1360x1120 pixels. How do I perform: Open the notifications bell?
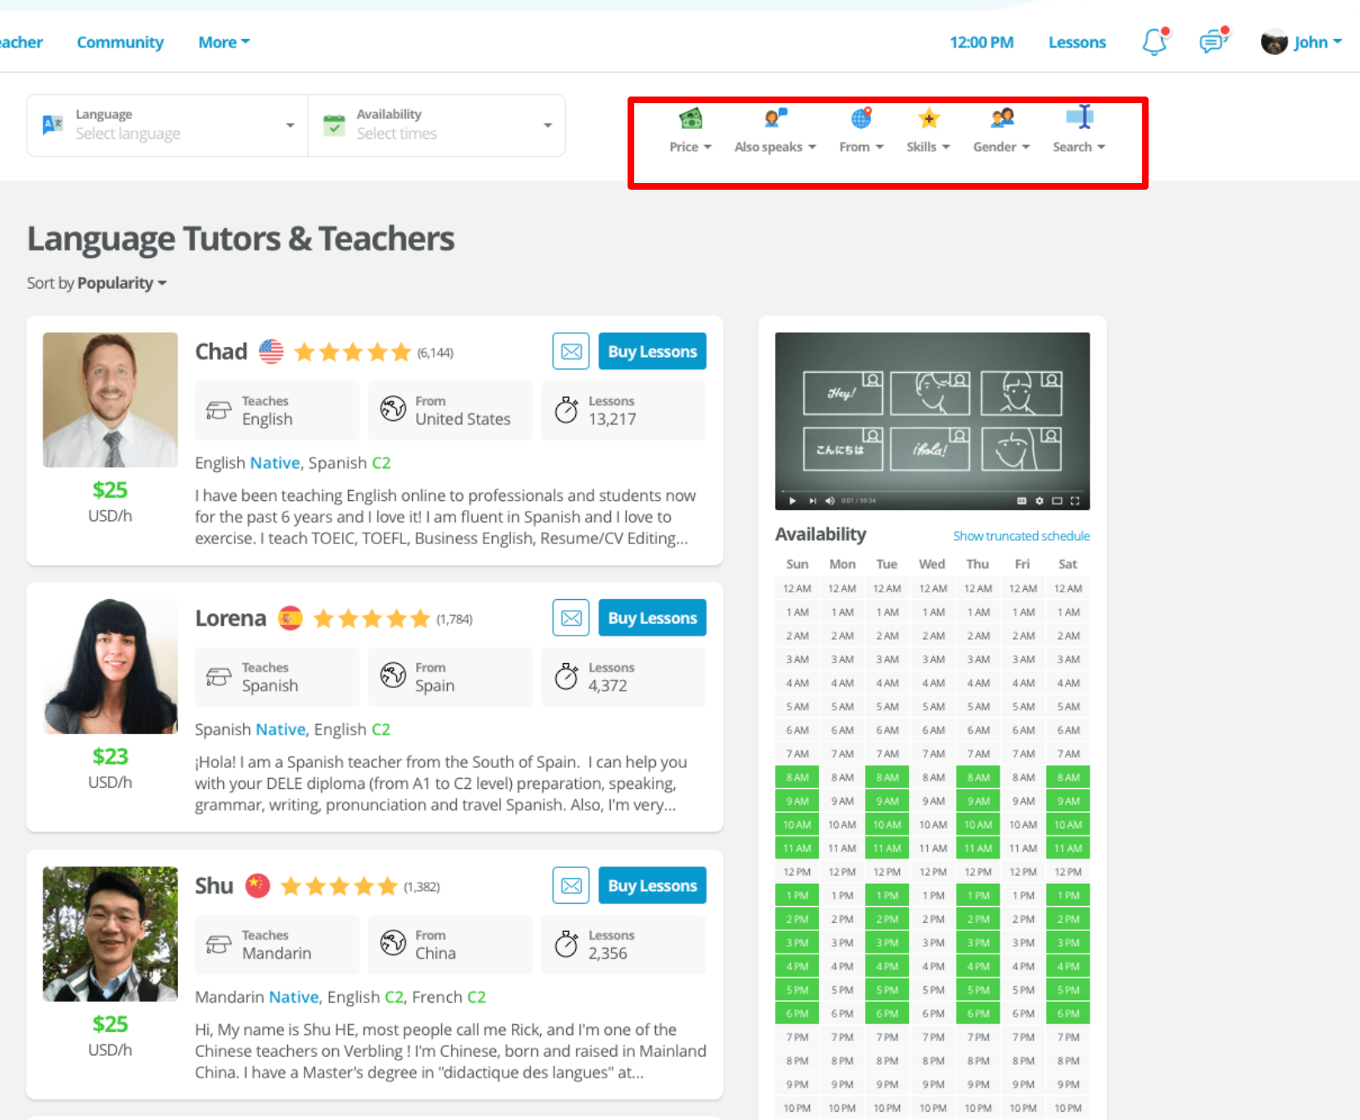pyautogui.click(x=1154, y=42)
